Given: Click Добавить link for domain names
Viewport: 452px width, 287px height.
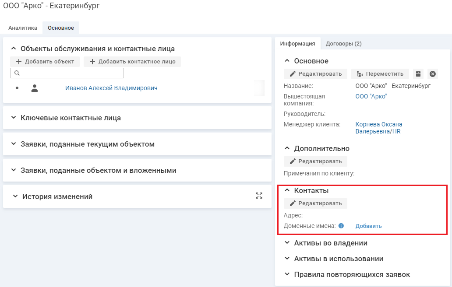Looking at the screenshot, I should 368,226.
